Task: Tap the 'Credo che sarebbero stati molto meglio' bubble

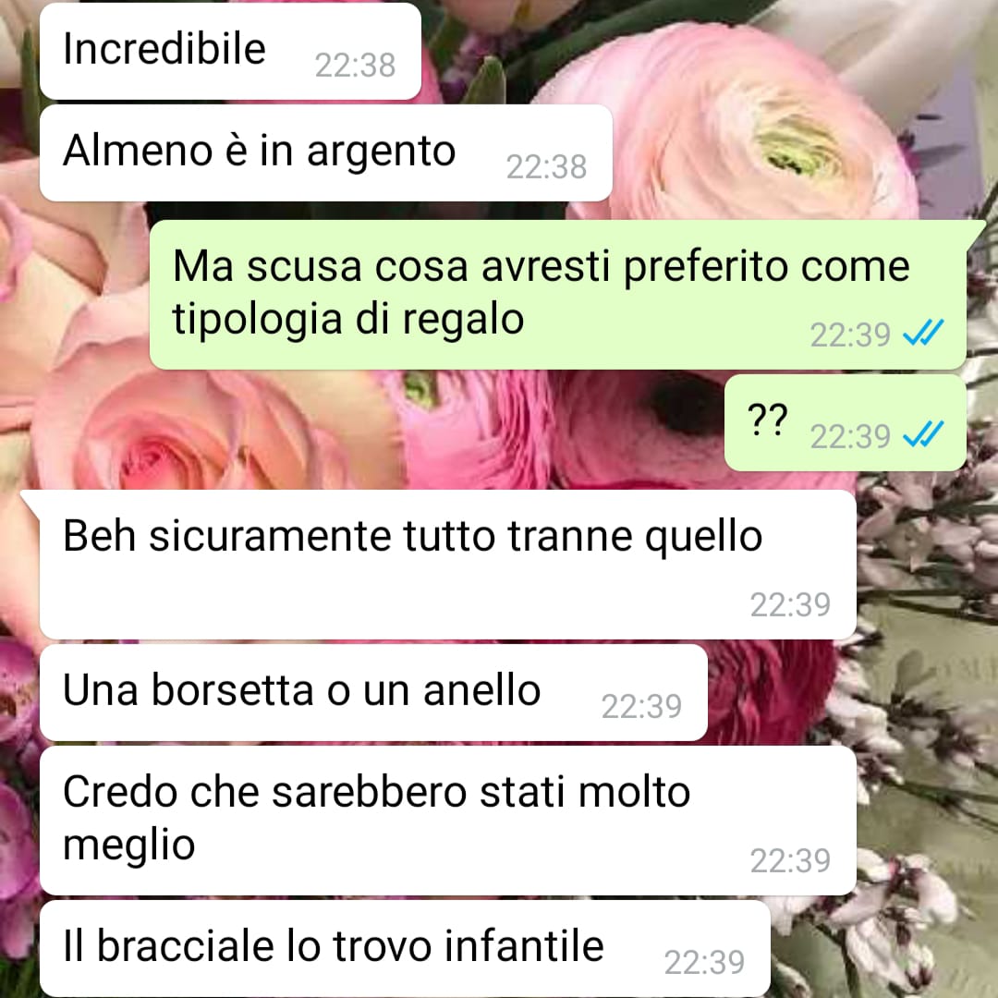Action: coord(447,821)
